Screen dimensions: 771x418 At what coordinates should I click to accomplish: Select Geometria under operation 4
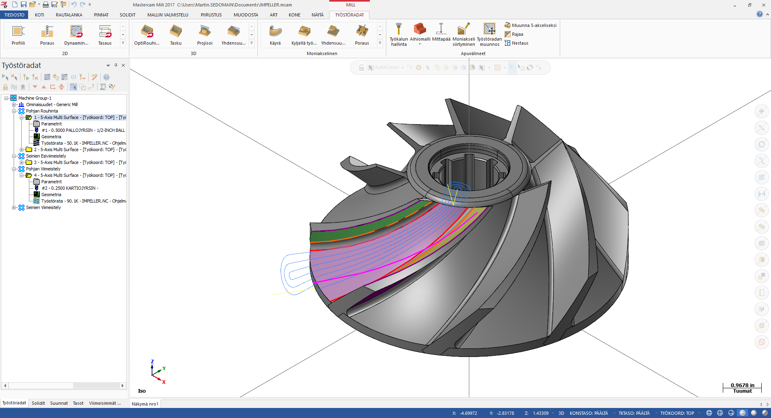coord(51,195)
